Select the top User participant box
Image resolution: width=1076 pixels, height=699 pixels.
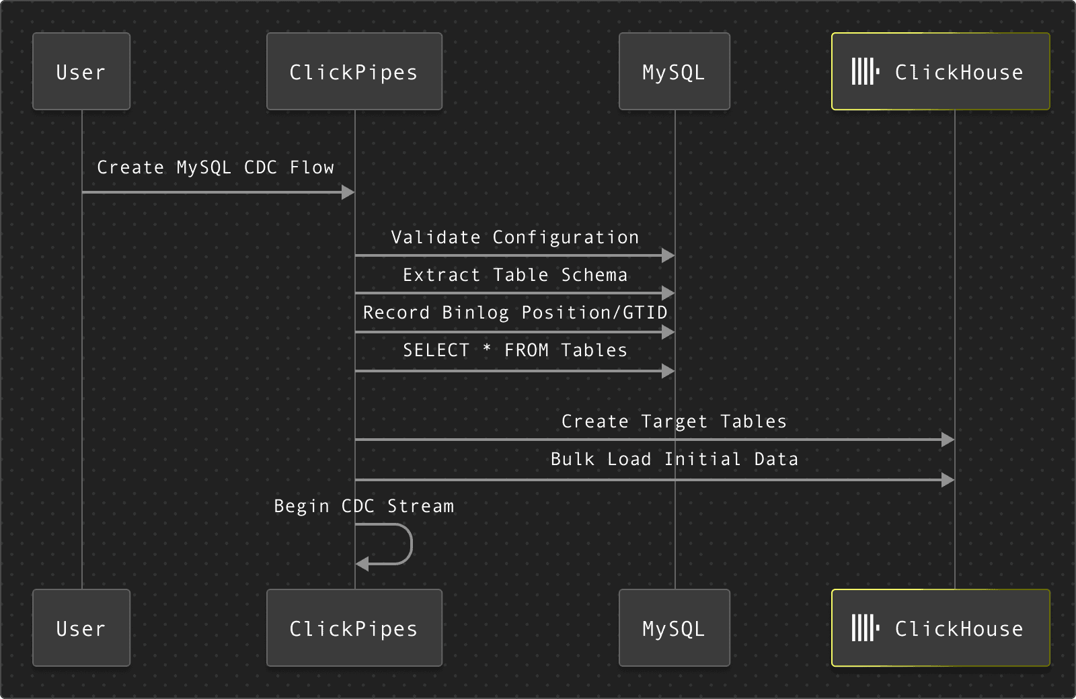tap(81, 71)
